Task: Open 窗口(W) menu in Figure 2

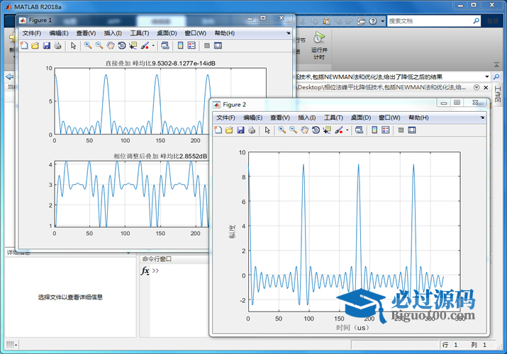Action: [389, 118]
